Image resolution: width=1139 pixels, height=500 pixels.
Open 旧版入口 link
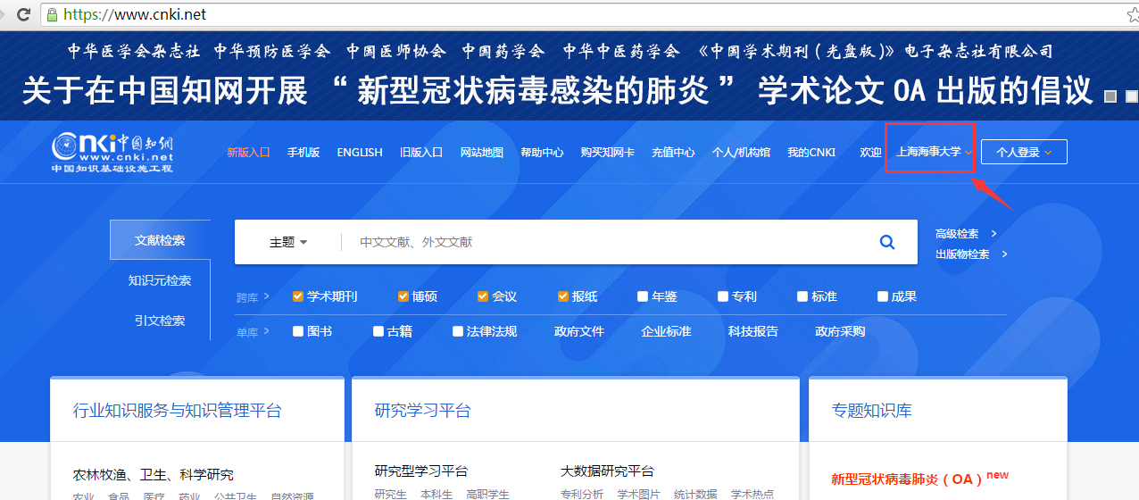421,153
